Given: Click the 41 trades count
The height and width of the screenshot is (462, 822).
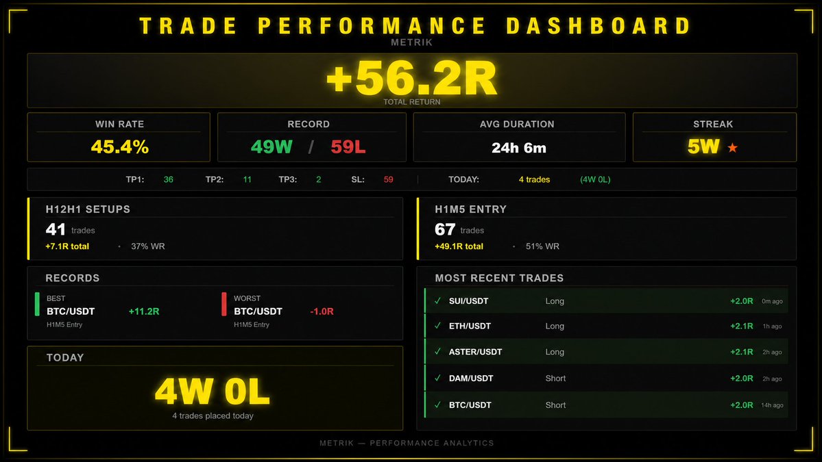Looking at the screenshot, I should (x=56, y=229).
